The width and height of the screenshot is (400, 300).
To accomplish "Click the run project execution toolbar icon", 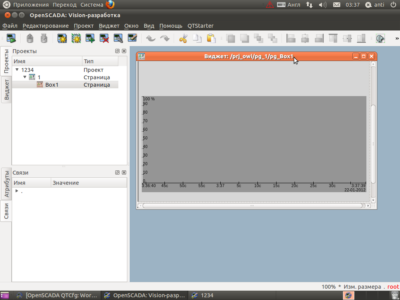I will 11,38.
